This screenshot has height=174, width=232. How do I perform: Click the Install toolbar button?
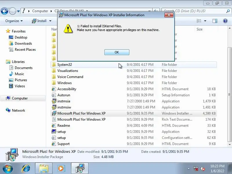[x=39, y=21]
